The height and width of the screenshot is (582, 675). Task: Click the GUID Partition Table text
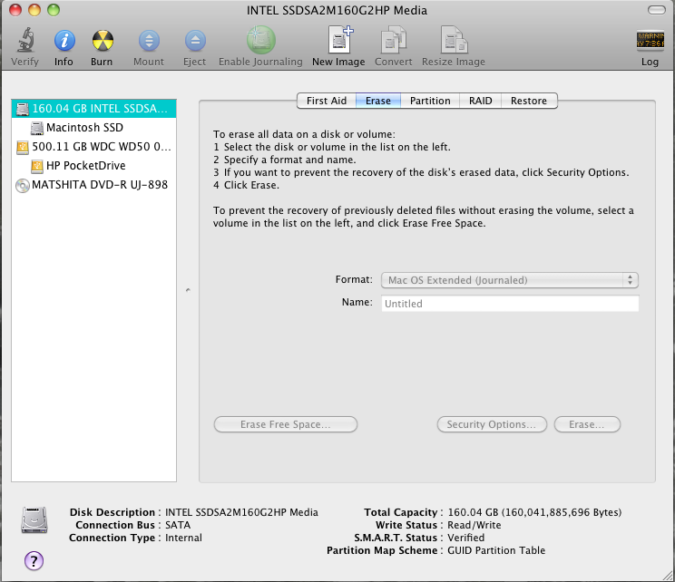pos(496,550)
